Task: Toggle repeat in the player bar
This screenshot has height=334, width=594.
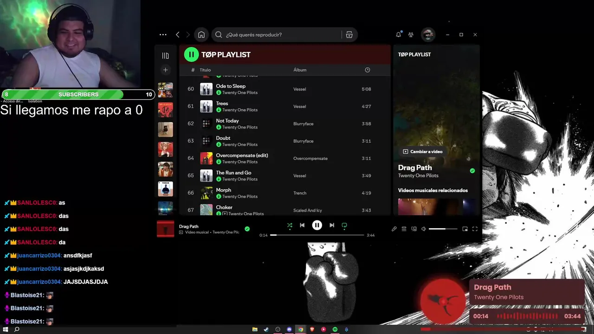Action: [344, 225]
